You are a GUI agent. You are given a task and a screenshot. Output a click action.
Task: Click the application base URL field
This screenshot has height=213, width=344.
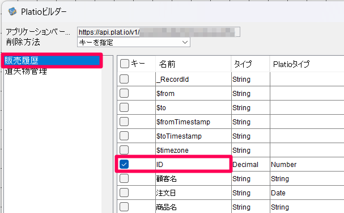coord(158,32)
